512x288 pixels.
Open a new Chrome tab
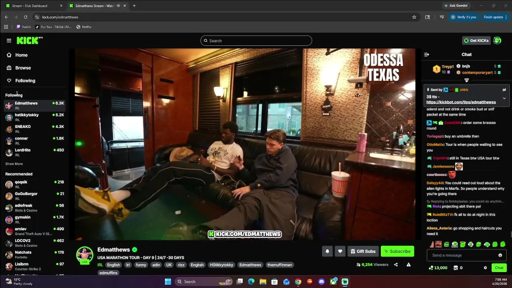point(134,6)
